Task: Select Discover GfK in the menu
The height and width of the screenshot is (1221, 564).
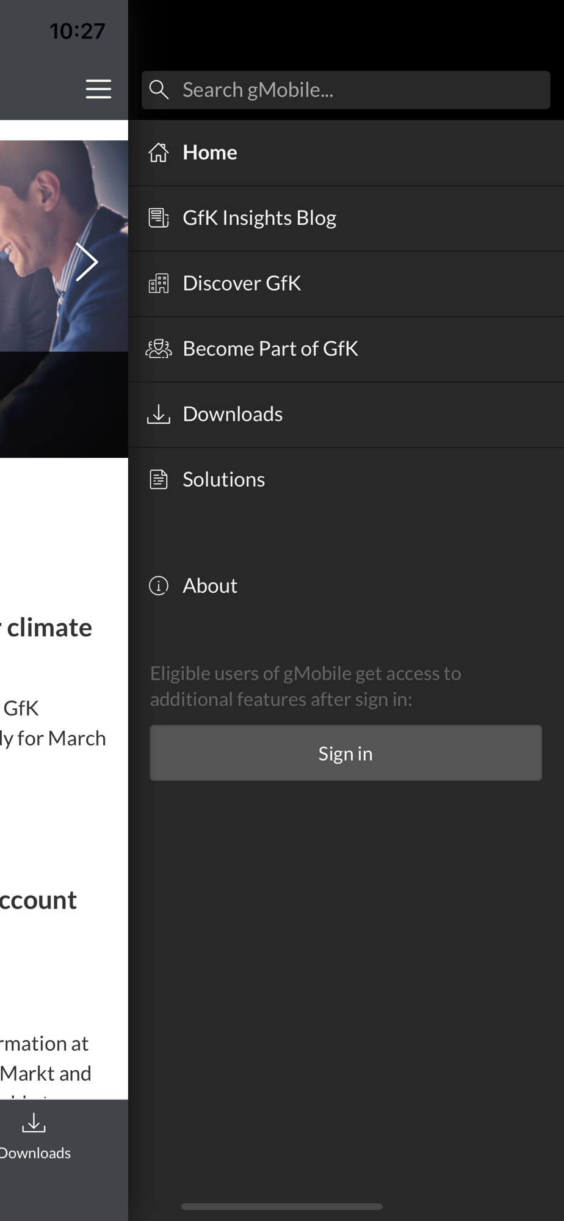Action: (x=346, y=283)
